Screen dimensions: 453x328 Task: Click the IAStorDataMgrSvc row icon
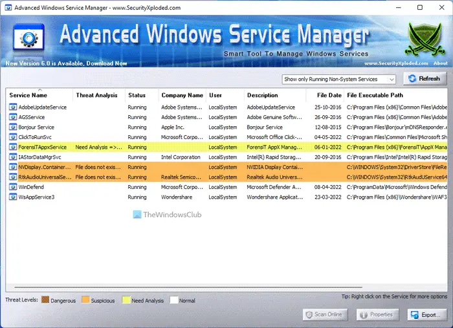click(13, 157)
